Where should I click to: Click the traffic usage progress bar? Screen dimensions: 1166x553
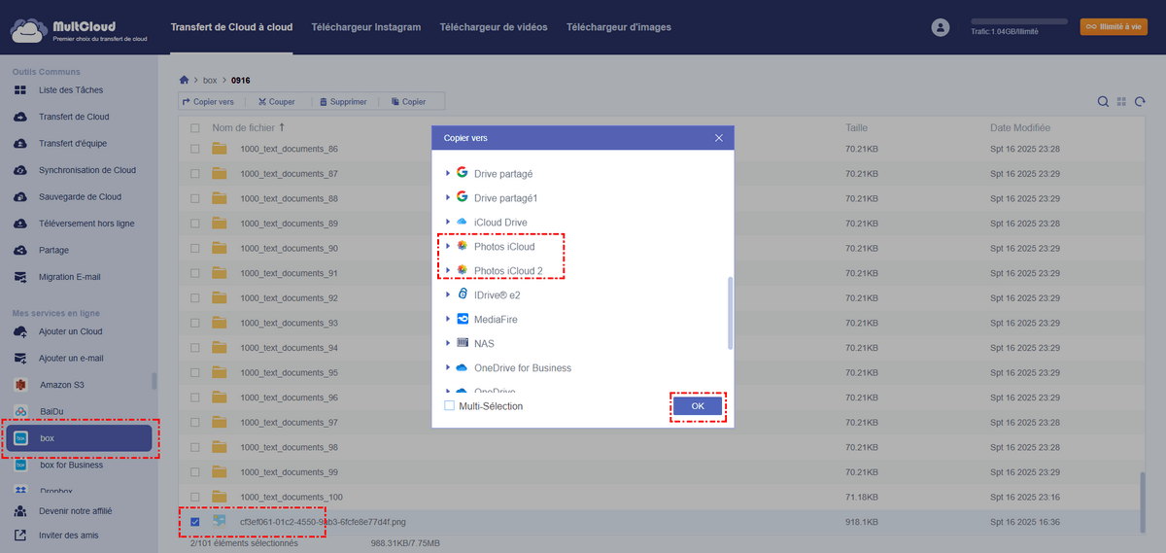pyautogui.click(x=1019, y=20)
